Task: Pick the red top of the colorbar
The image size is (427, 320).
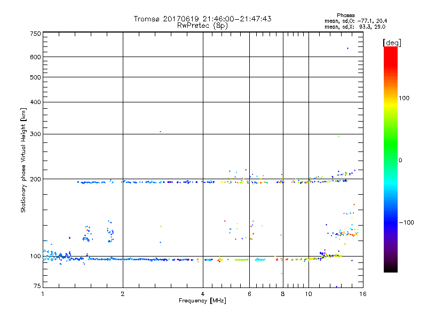Action: coord(390,50)
